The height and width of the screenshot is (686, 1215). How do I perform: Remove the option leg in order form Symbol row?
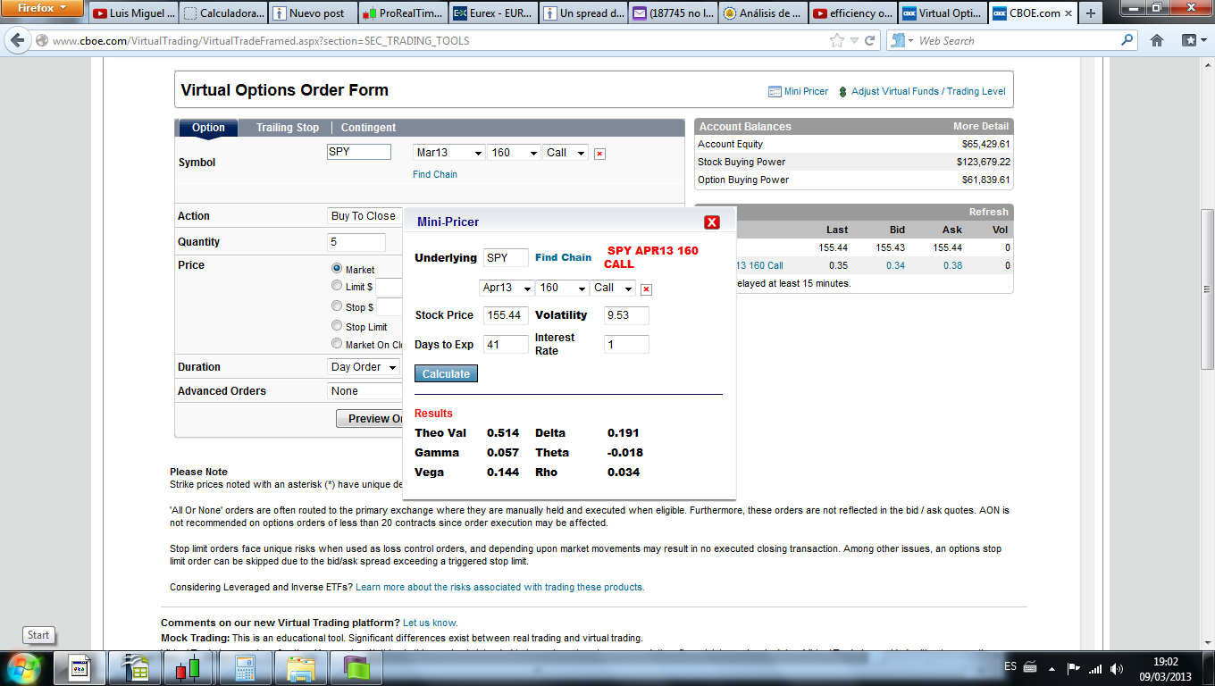tap(599, 154)
